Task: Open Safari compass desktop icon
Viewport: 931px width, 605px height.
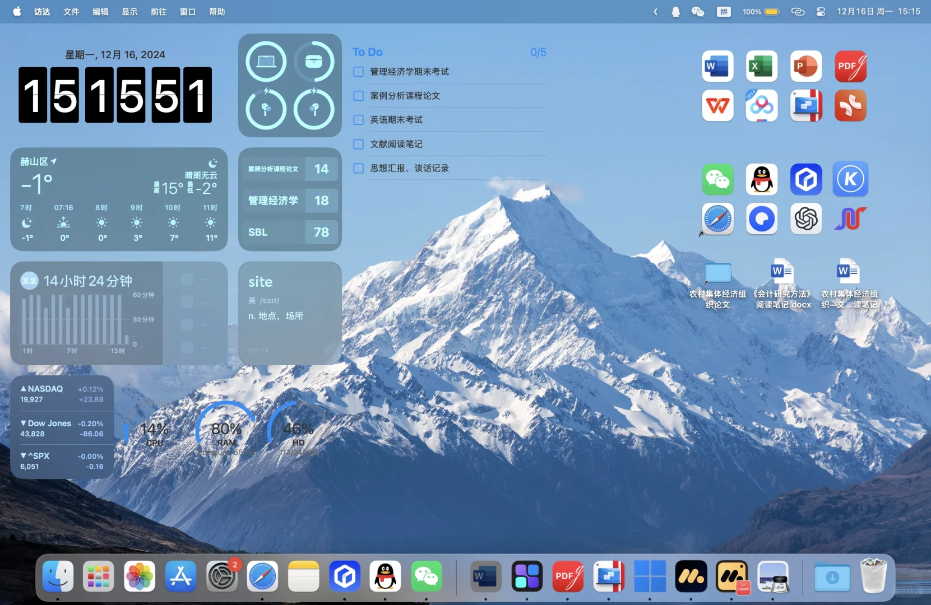Action: coord(717,218)
